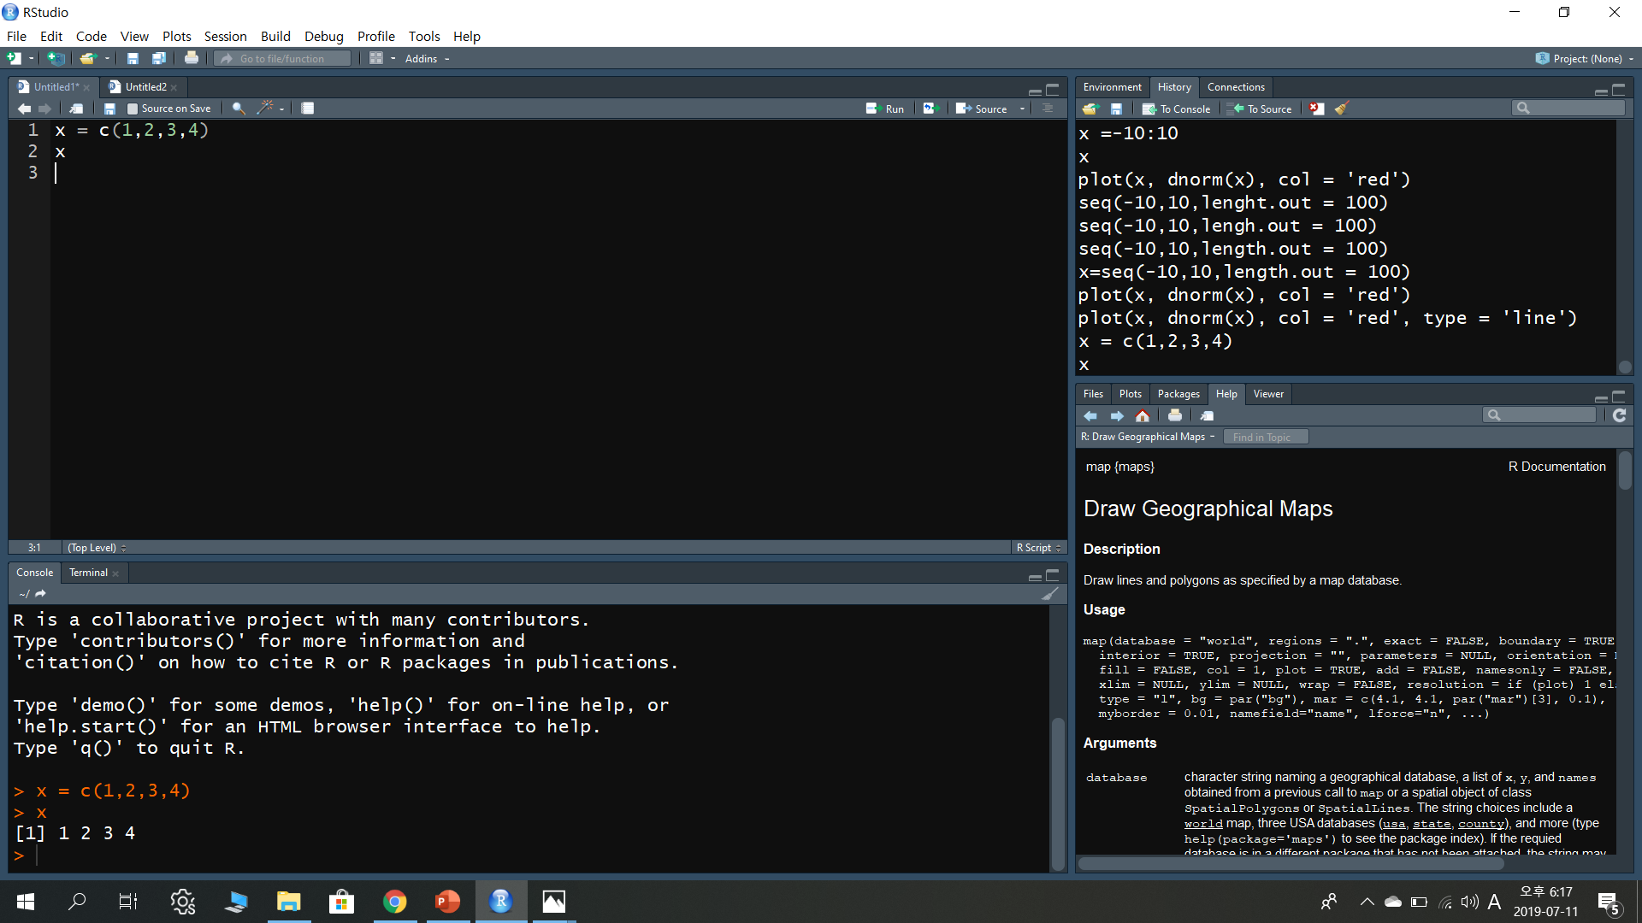Open the code tools magic wand
The width and height of the screenshot is (1642, 923).
pyautogui.click(x=266, y=109)
